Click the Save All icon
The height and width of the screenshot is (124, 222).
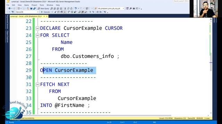(x=35, y=8)
